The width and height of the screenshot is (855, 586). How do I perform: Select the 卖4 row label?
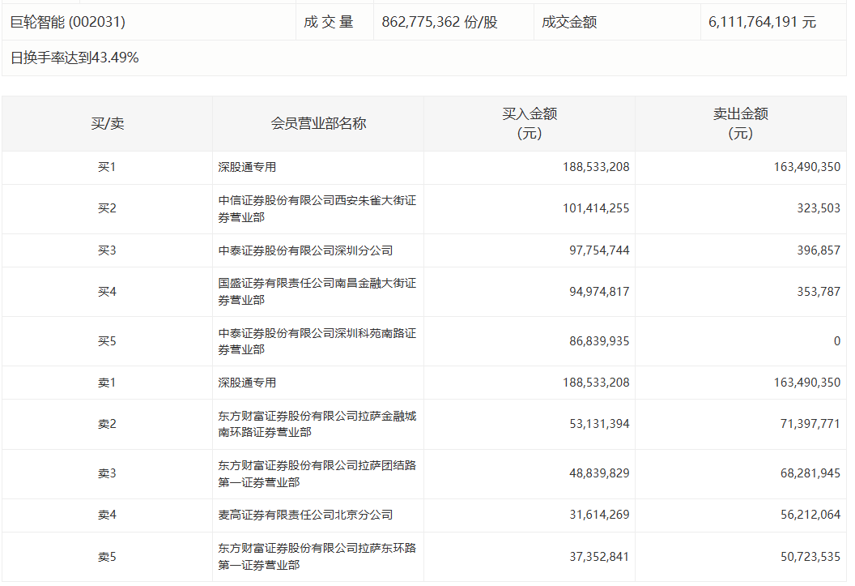107,515
